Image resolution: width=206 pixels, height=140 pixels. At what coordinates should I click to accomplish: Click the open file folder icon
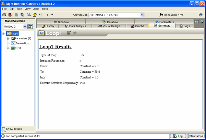click(4, 15)
